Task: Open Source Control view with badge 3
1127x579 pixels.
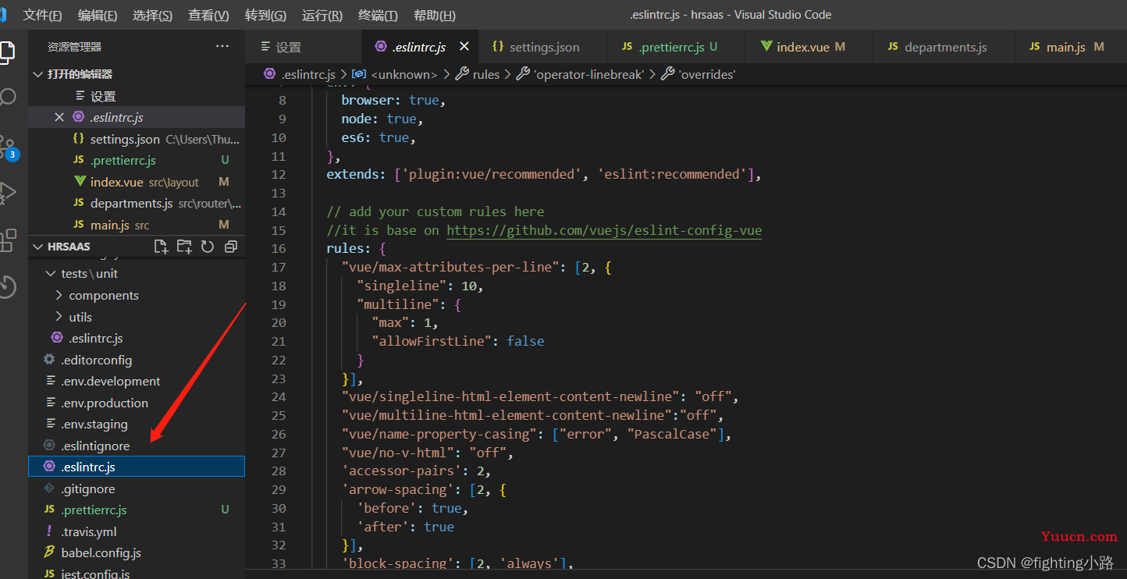Action: point(8,147)
